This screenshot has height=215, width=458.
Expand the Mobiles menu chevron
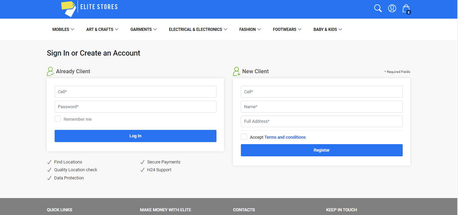point(72,30)
